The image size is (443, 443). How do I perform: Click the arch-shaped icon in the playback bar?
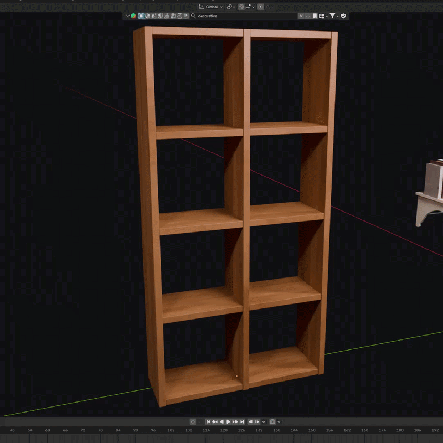(272, 421)
